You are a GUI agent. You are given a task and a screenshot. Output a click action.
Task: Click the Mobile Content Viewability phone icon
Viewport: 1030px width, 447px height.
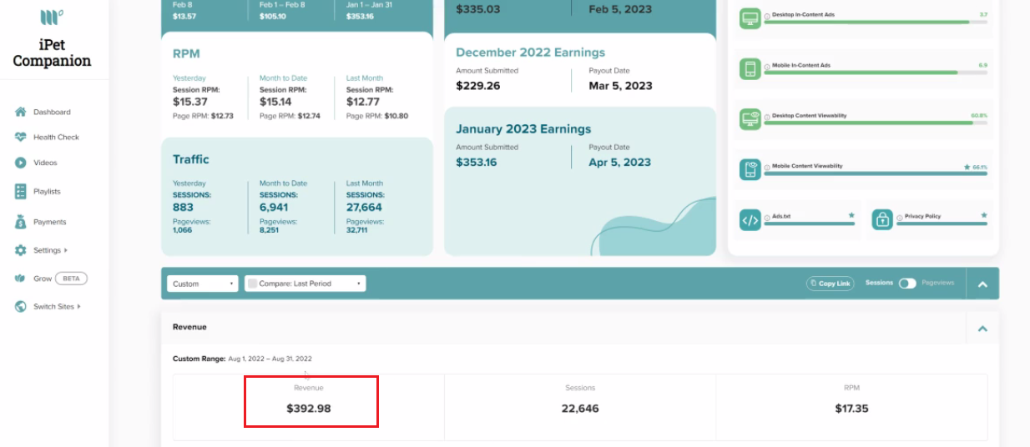point(750,169)
